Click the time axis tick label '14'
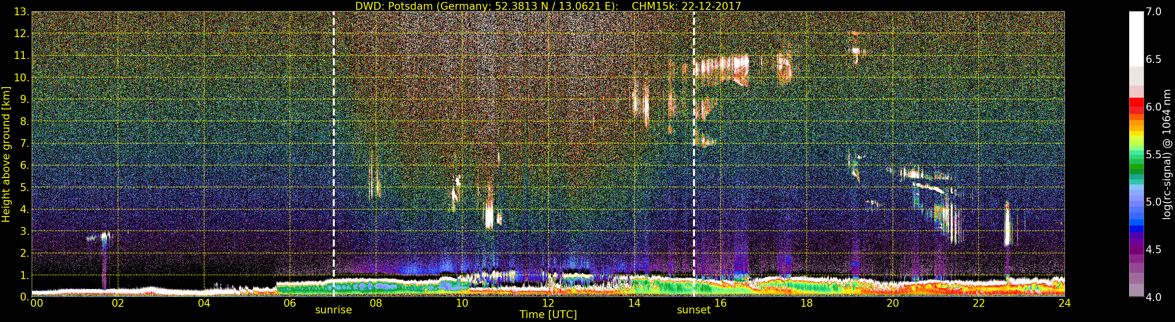Viewport: 1175px width, 322px height. pos(634,303)
